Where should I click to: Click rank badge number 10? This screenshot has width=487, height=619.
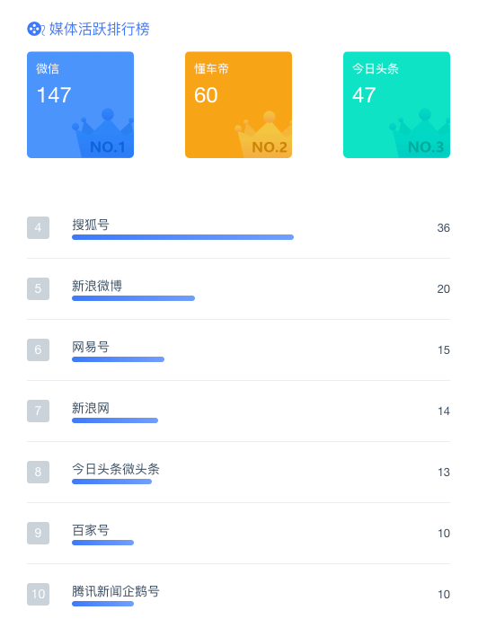tap(38, 594)
